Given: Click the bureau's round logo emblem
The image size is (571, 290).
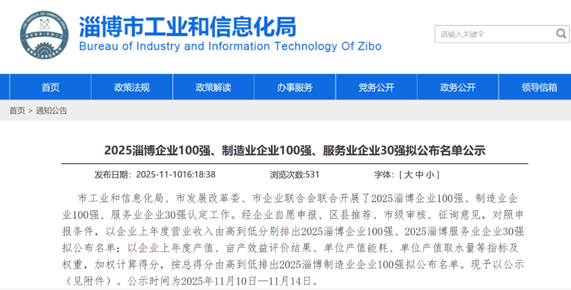Looking at the screenshot, I should [x=44, y=35].
